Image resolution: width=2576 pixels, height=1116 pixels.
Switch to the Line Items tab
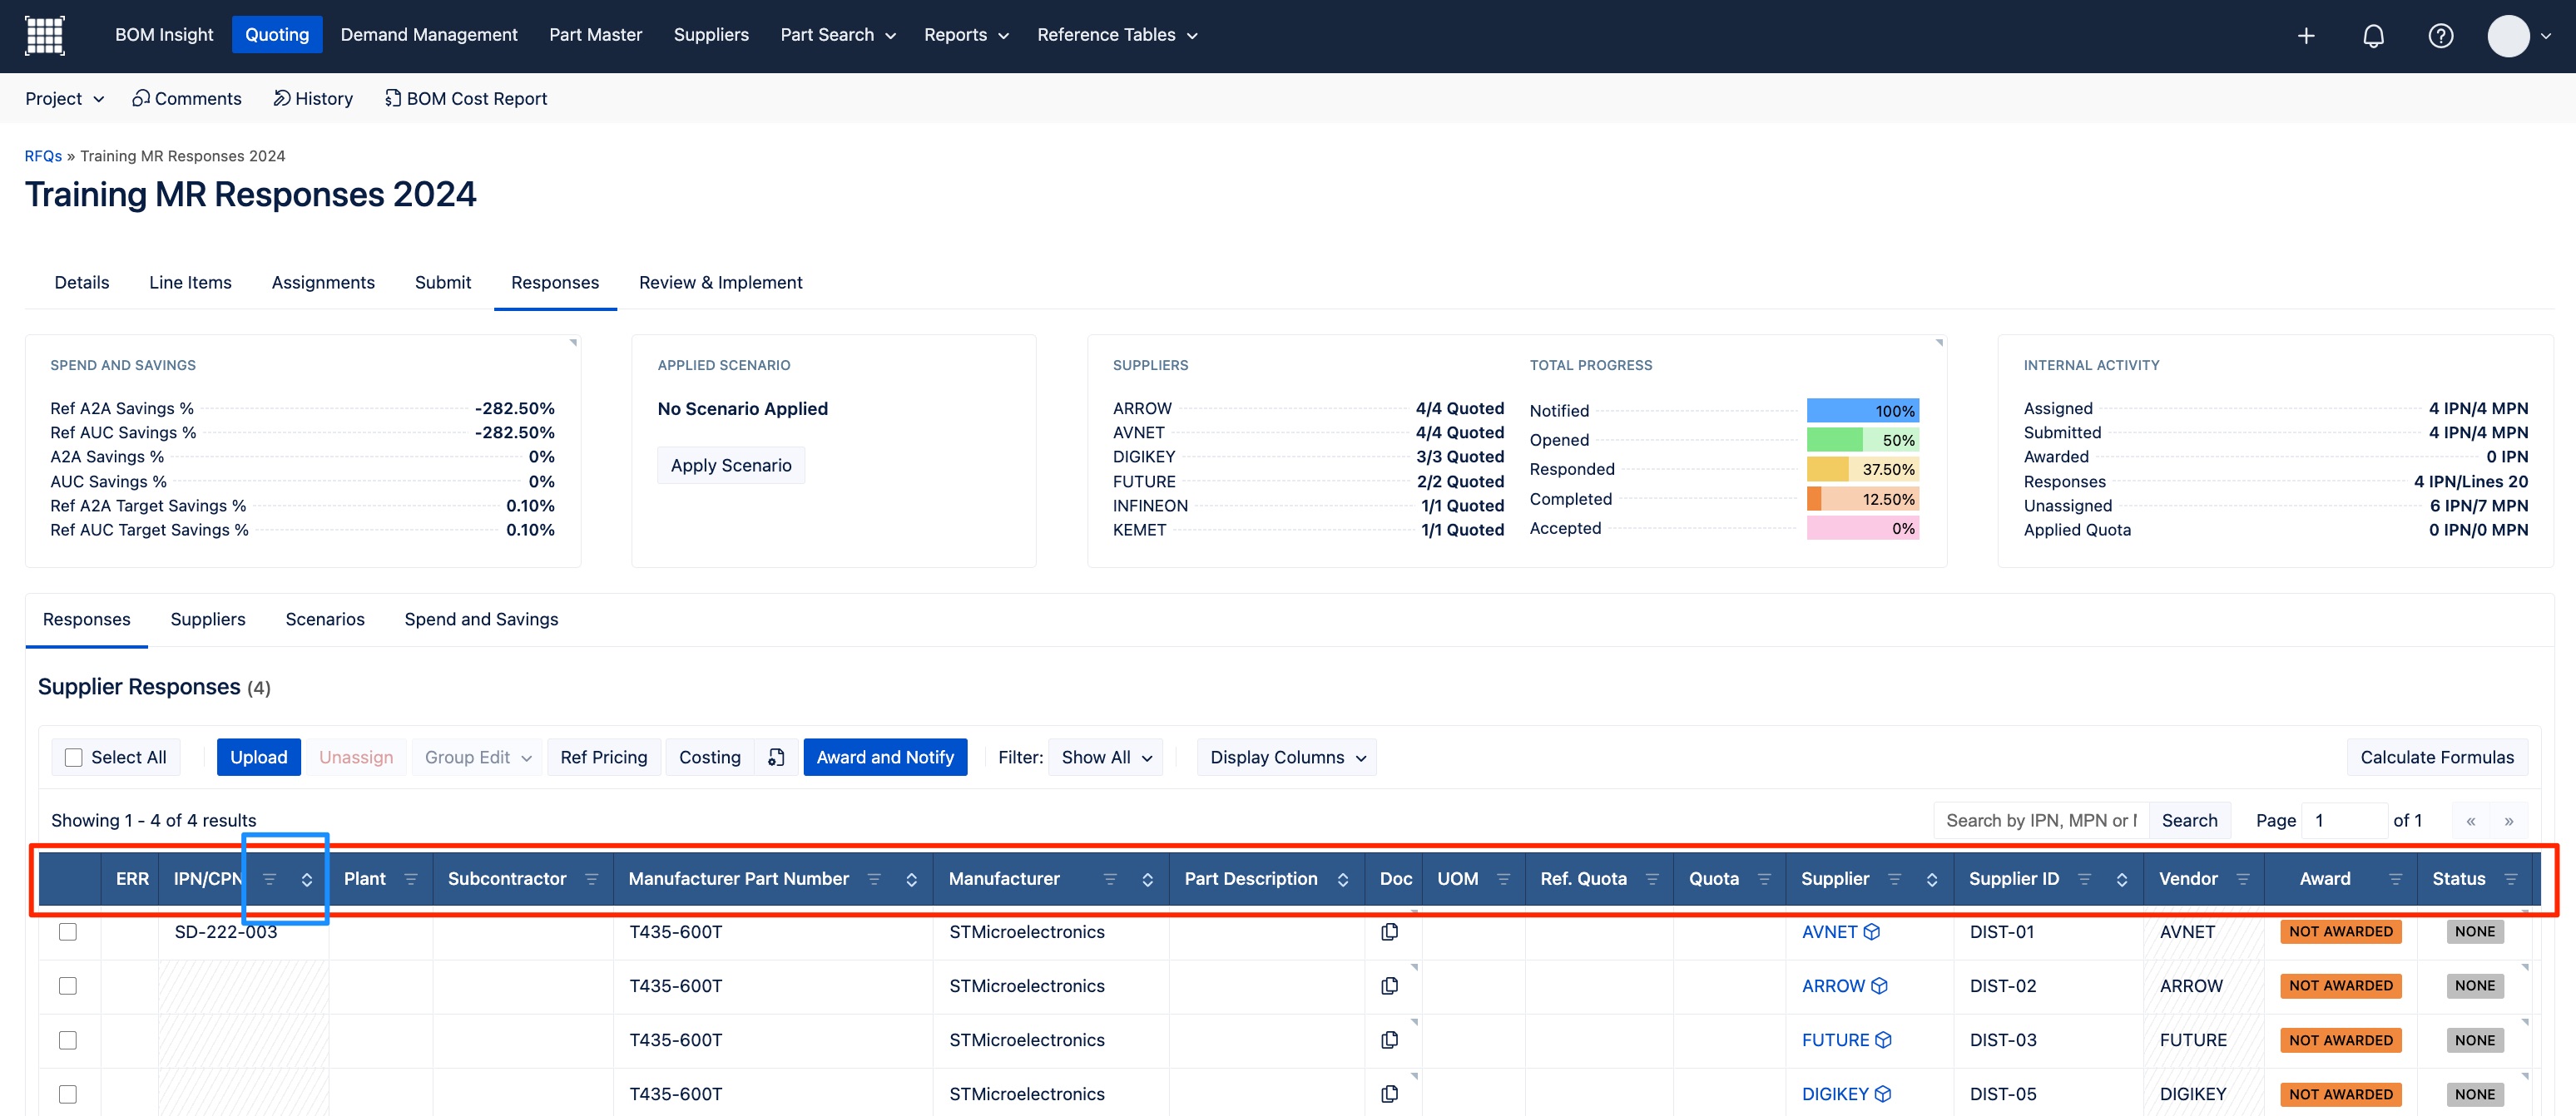click(x=190, y=283)
